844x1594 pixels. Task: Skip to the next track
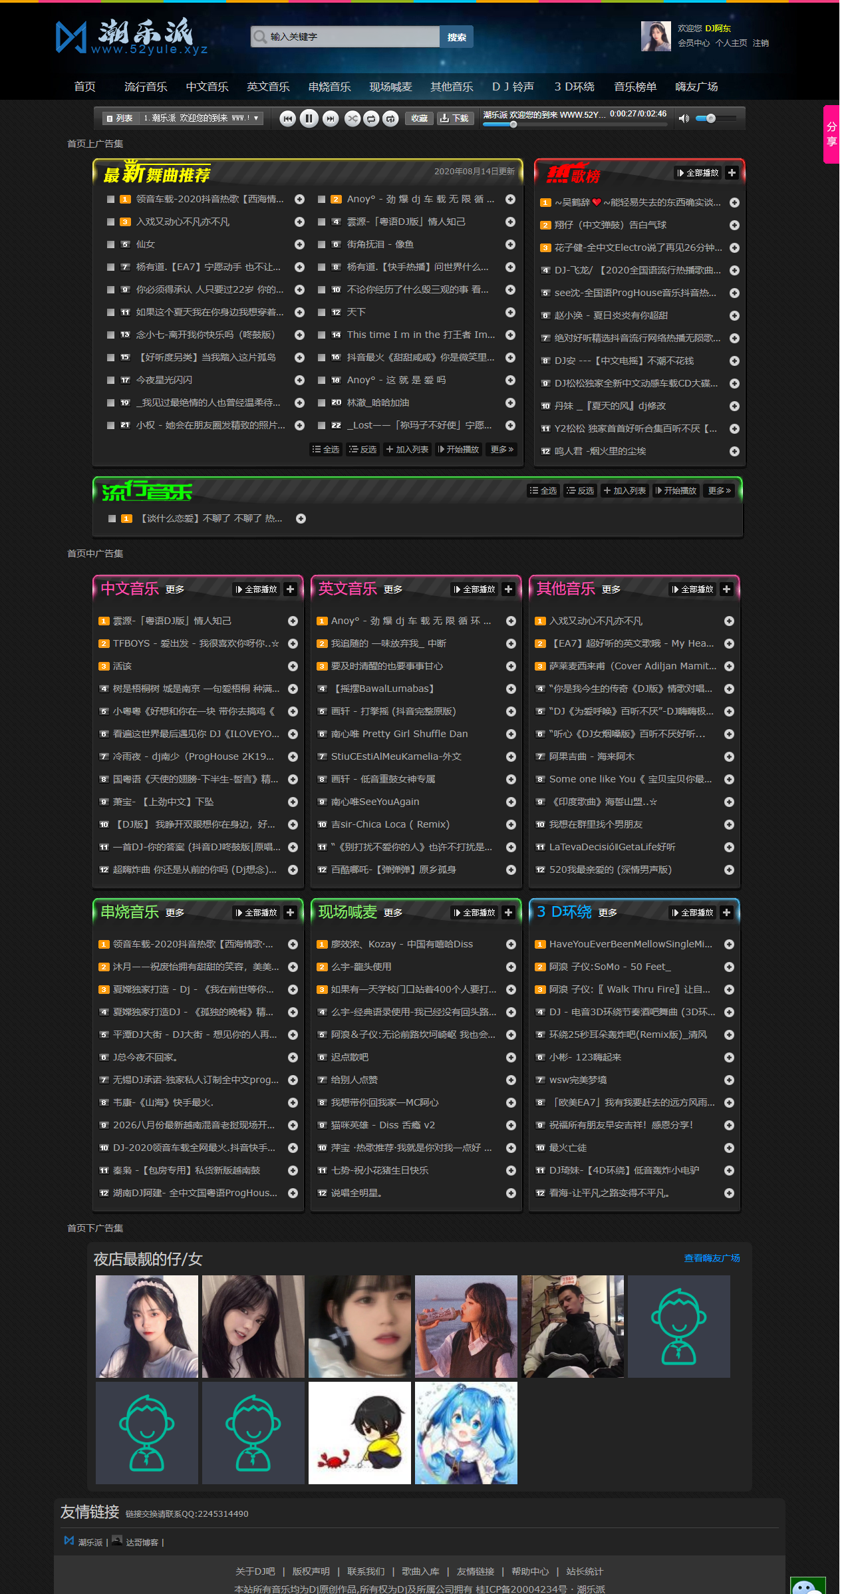tap(330, 118)
